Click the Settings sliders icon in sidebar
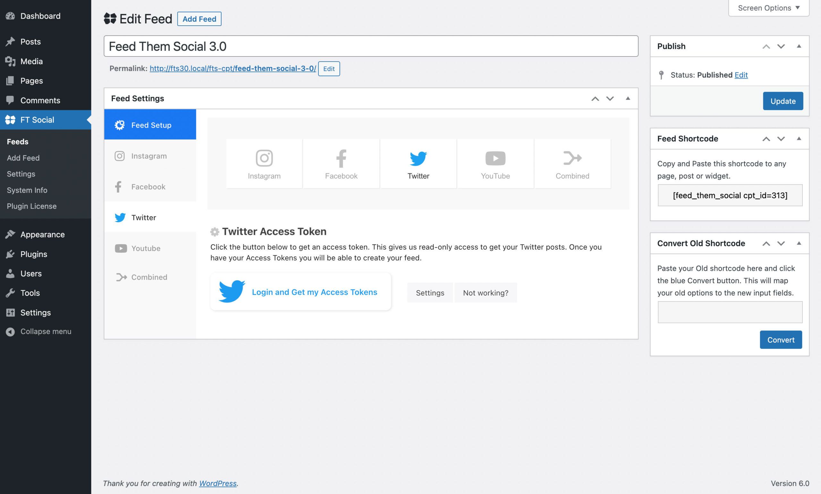Viewport: 821px width, 494px height. coord(10,312)
